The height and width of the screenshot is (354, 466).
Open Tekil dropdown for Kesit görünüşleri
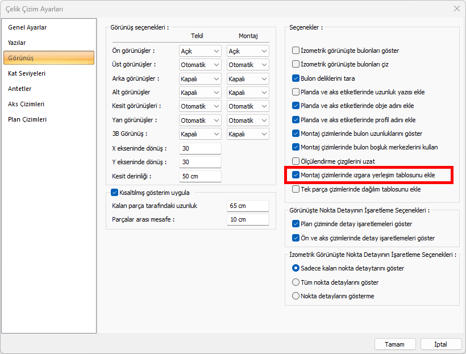coord(200,106)
